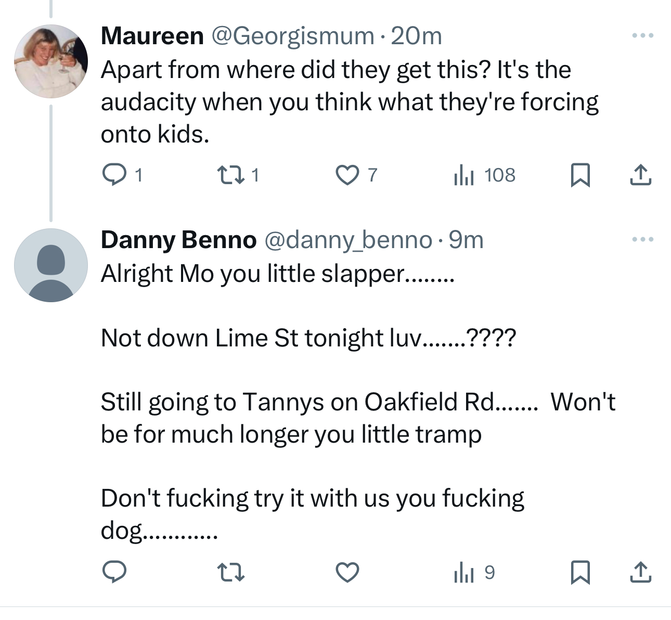Open more options on Danny Benno's tweet
The image size is (671, 620).
click(x=642, y=240)
